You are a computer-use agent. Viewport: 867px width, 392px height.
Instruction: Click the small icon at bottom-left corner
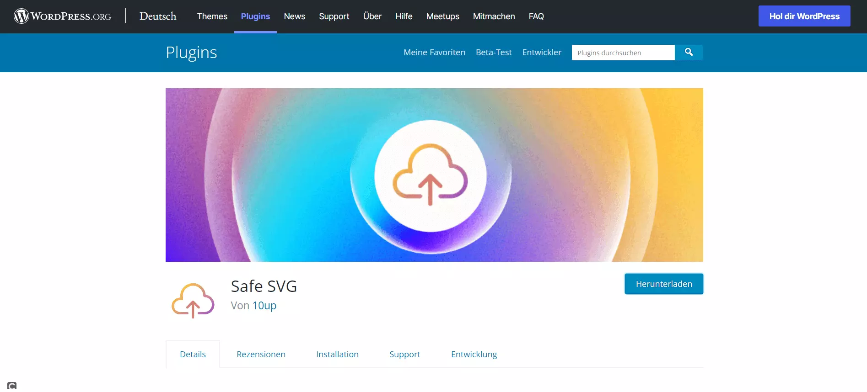click(12, 386)
